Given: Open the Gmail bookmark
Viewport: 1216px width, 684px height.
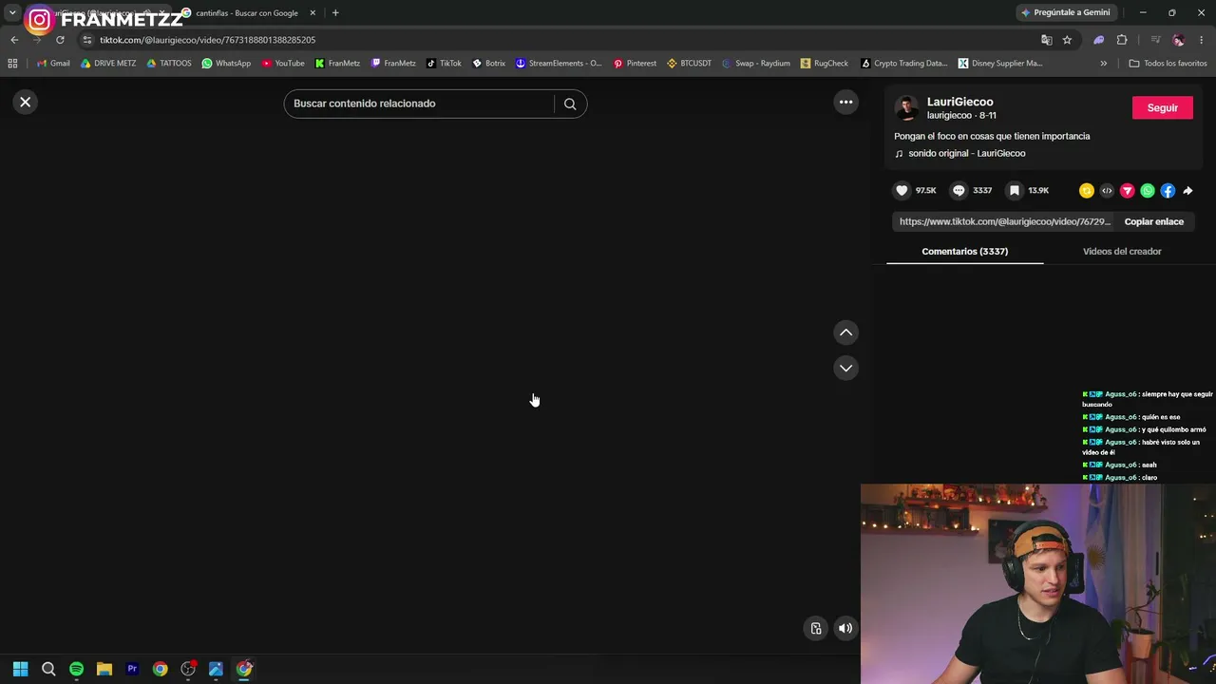Looking at the screenshot, I should pos(53,64).
